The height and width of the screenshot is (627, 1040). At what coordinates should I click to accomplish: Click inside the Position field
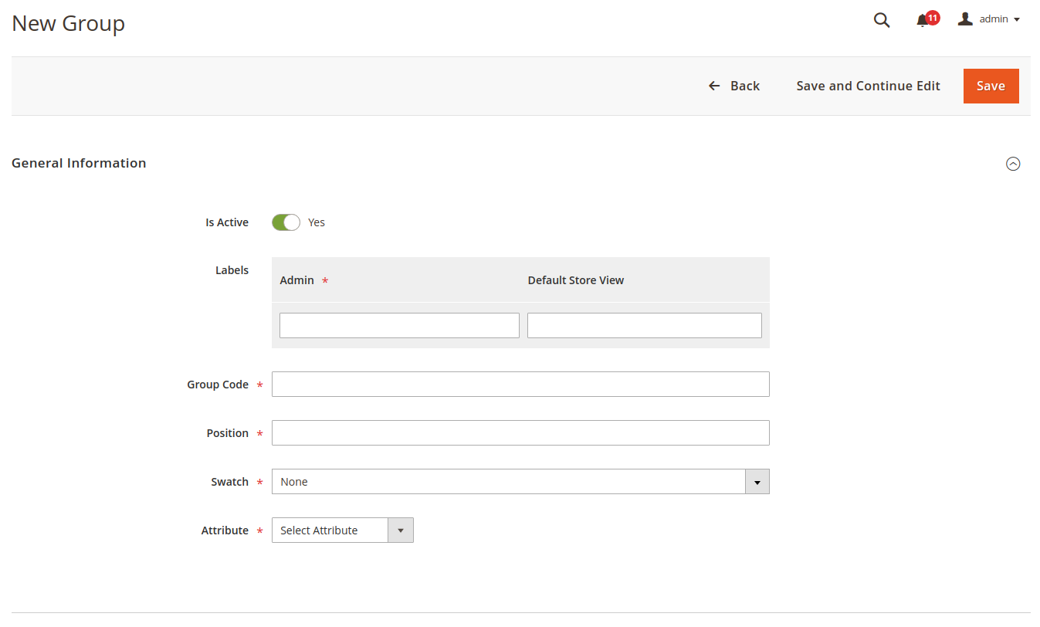[520, 432]
